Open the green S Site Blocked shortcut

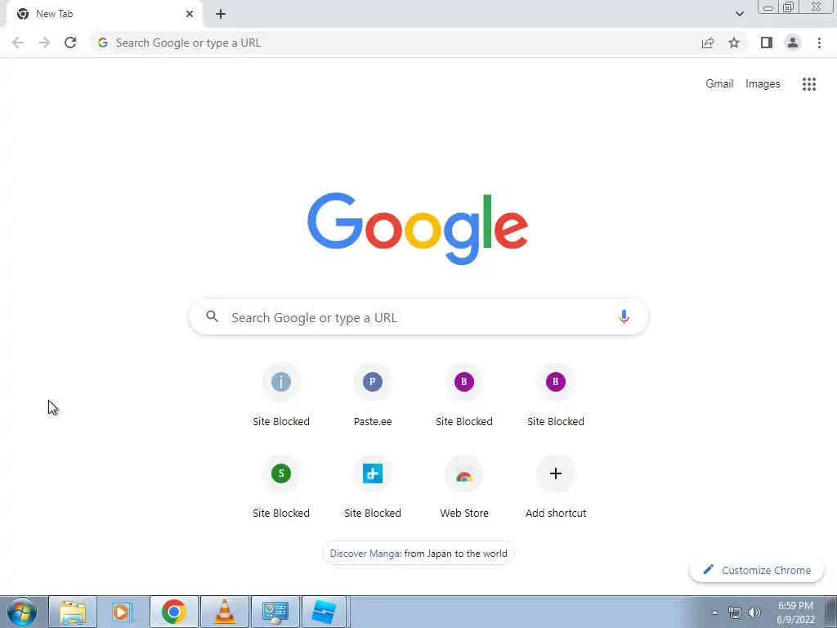(x=281, y=487)
